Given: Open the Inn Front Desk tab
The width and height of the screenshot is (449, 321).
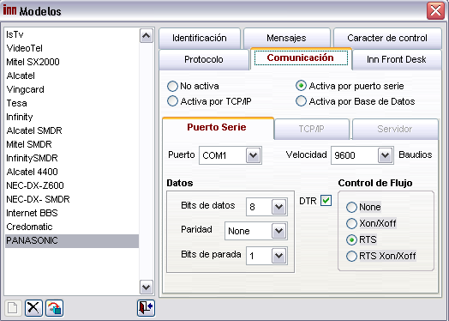Looking at the screenshot, I should 397,60.
